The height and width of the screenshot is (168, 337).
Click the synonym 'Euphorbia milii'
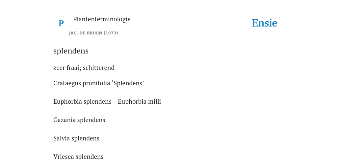coord(139,102)
